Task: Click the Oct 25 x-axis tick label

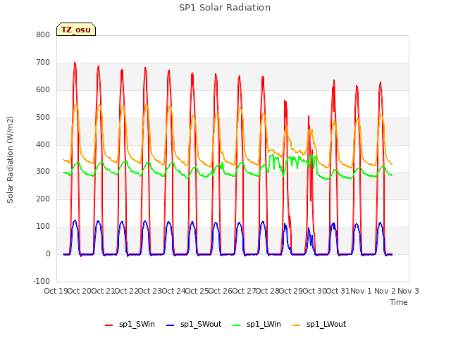Action: (x=197, y=291)
